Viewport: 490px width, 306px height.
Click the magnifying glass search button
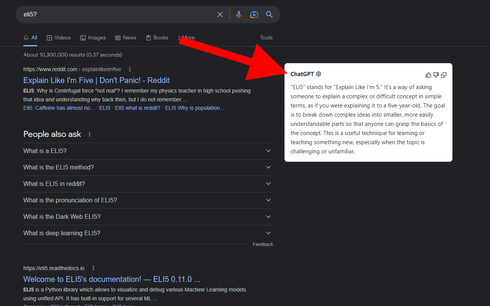pyautogui.click(x=269, y=15)
